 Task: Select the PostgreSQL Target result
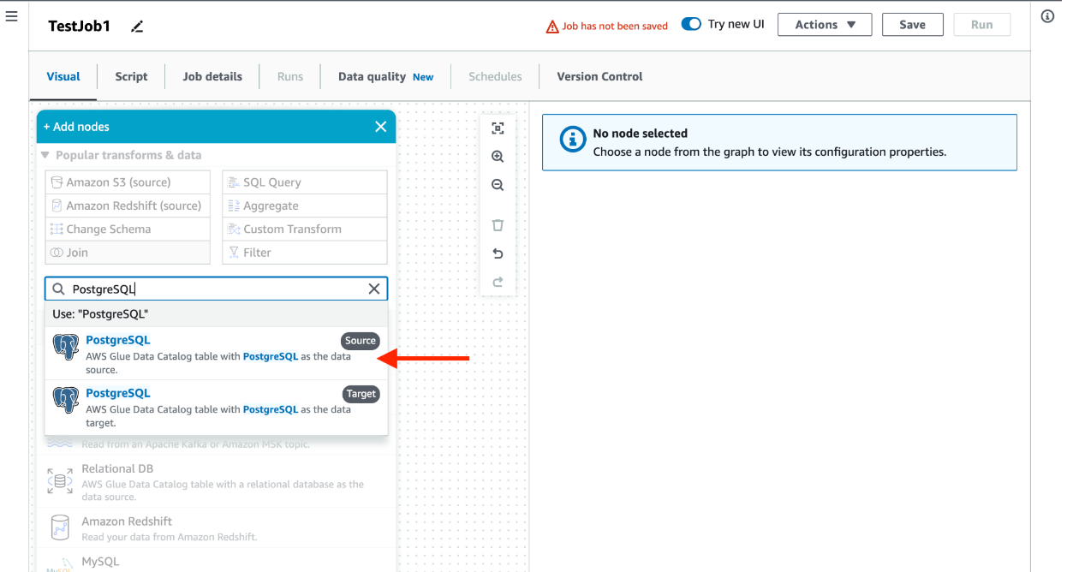[x=216, y=407]
